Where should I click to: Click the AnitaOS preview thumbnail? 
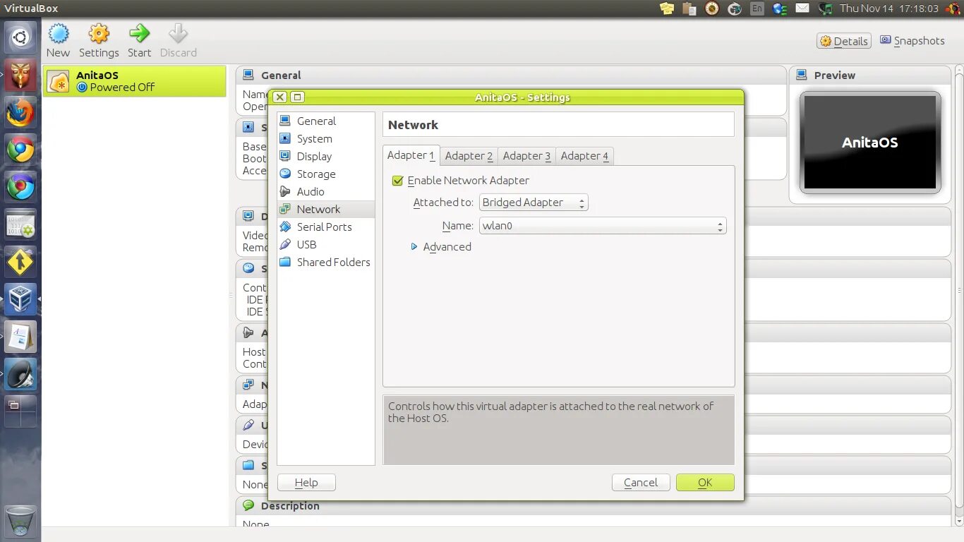click(x=870, y=143)
